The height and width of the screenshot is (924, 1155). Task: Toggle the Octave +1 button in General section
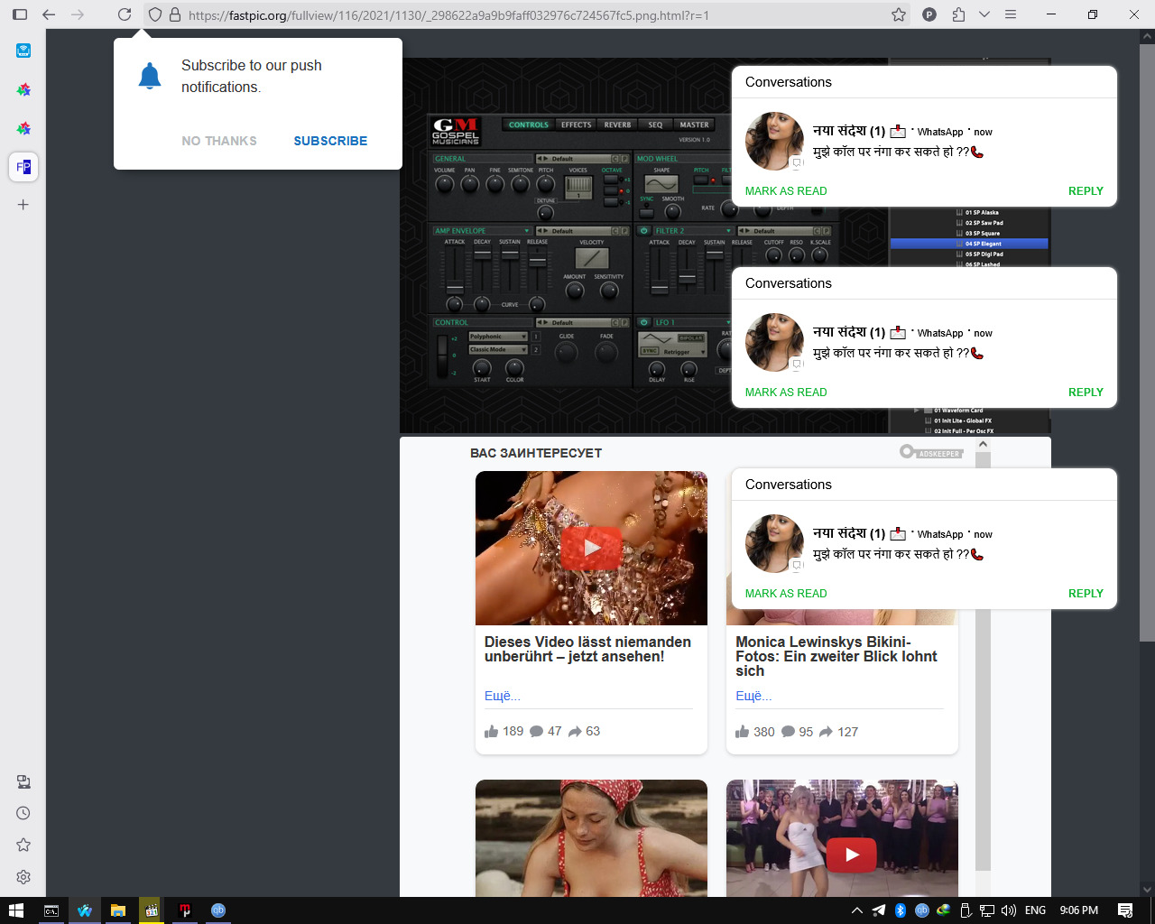612,180
